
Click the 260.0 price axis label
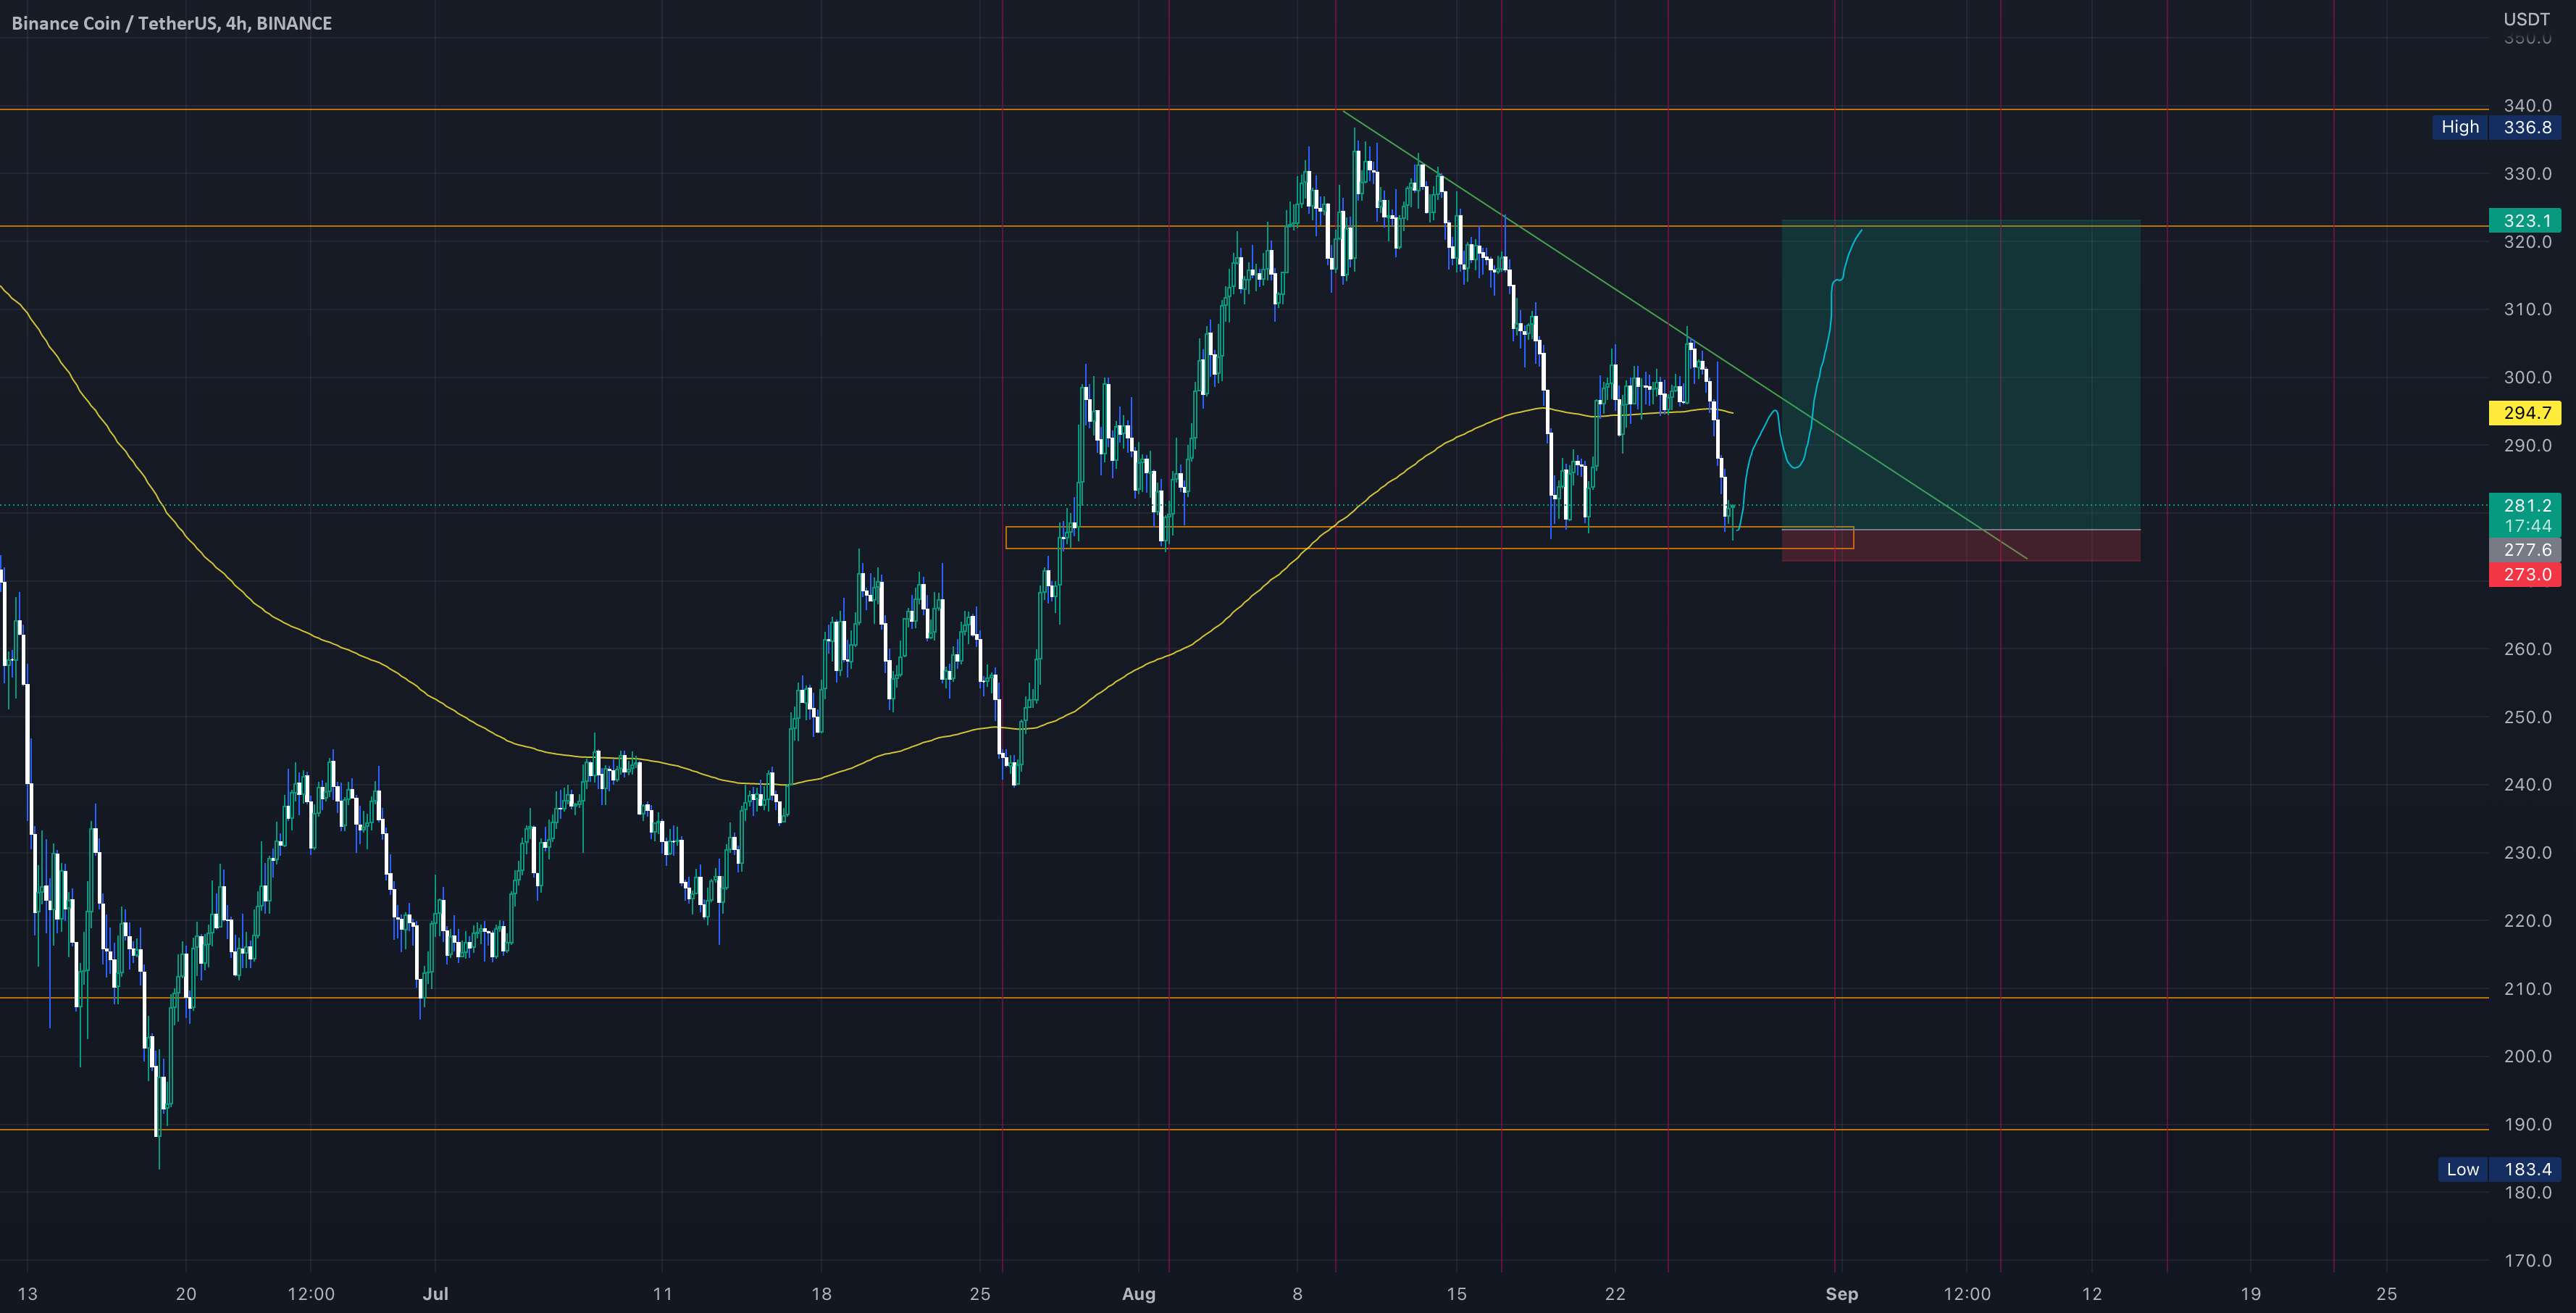pyautogui.click(x=2527, y=649)
